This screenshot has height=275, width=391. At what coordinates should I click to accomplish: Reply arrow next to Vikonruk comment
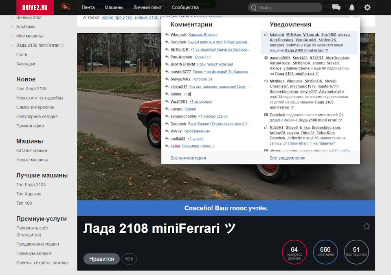167,35
